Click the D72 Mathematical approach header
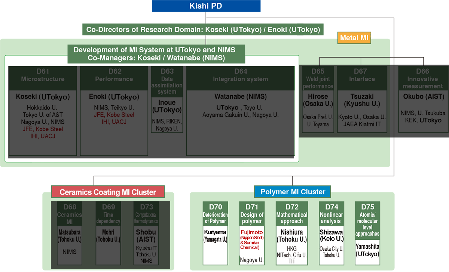This screenshot has height=272, width=449. click(x=291, y=213)
